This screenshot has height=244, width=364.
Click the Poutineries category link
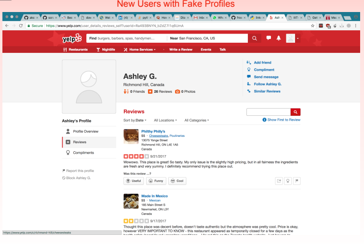tap(177, 136)
